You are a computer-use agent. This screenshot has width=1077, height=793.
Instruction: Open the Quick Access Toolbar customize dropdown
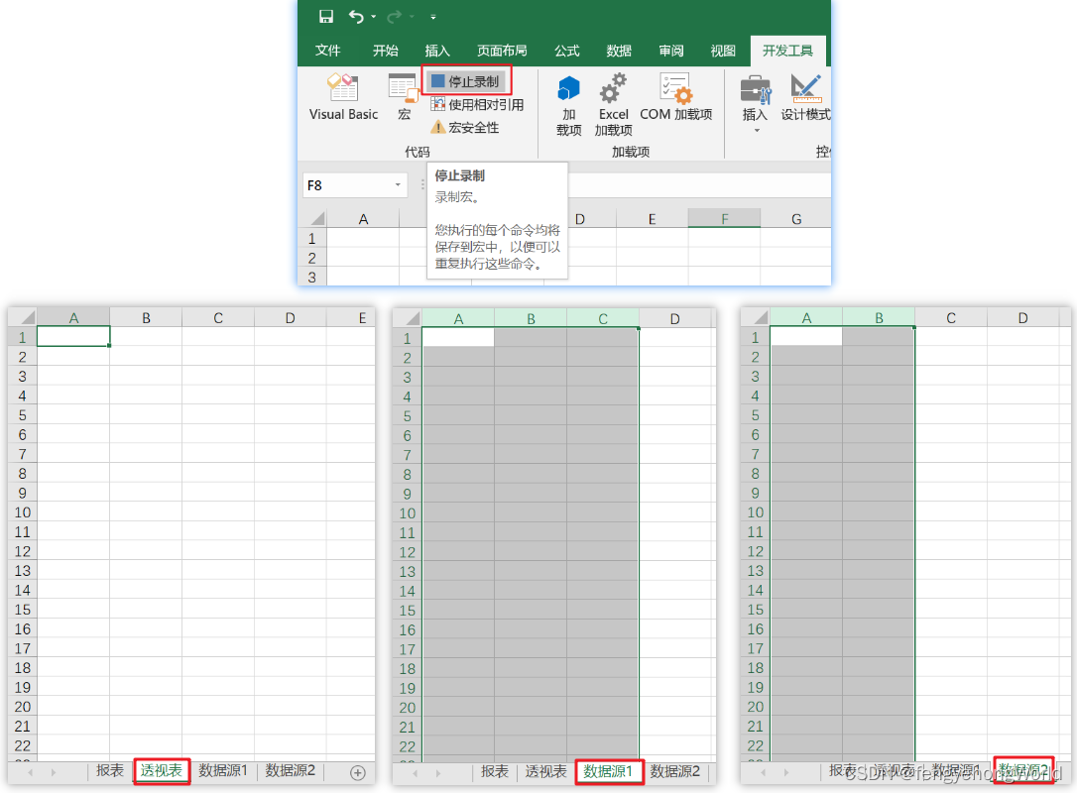click(432, 17)
